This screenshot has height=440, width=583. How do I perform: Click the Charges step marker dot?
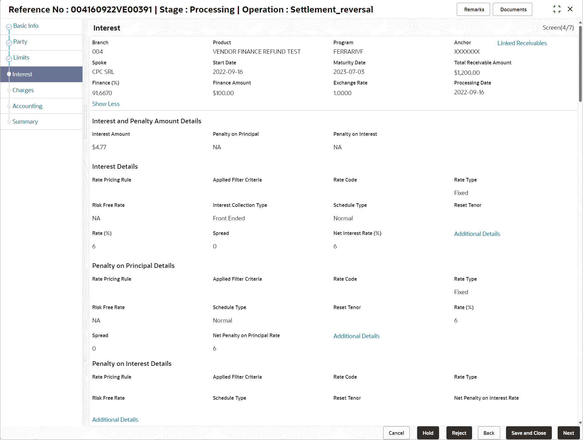[x=9, y=90]
